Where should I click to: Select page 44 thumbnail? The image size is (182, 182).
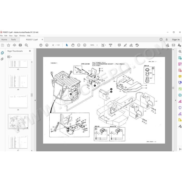tap(18, 81)
